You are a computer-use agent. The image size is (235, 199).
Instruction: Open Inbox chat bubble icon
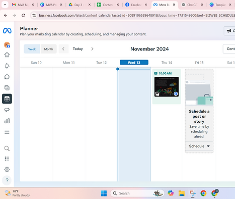(x=7, y=77)
